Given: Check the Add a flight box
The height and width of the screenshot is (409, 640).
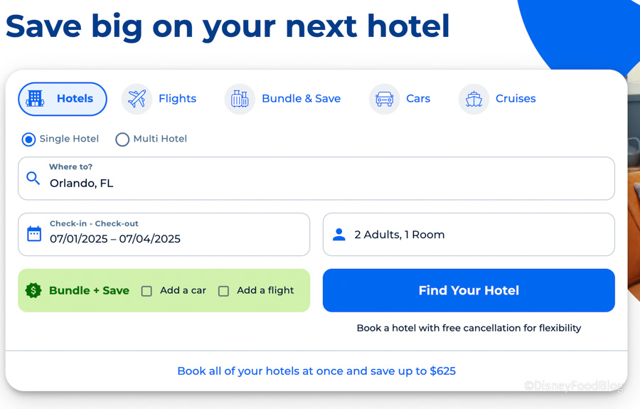Looking at the screenshot, I should tap(223, 291).
